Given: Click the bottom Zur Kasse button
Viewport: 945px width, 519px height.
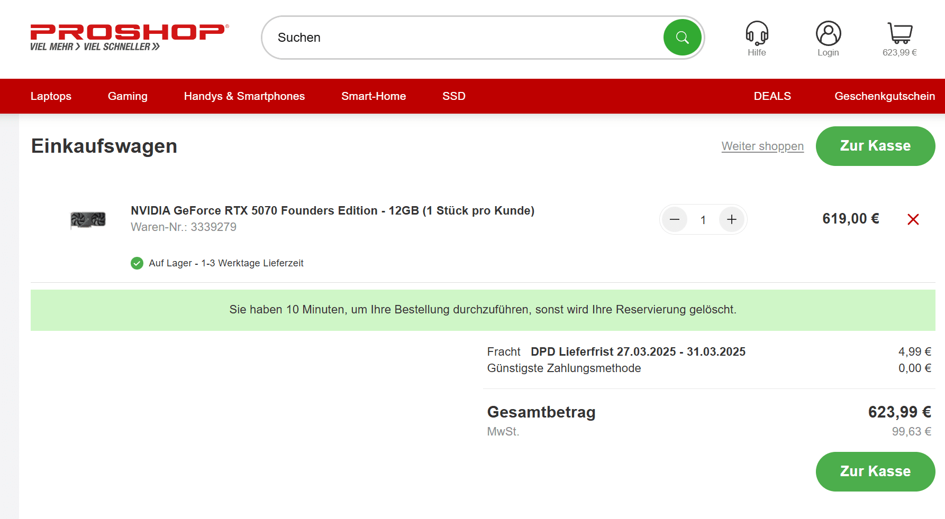Looking at the screenshot, I should pyautogui.click(x=875, y=471).
